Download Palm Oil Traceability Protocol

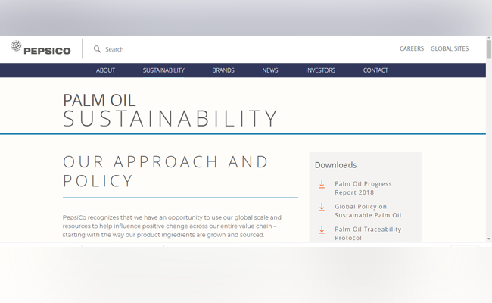click(x=368, y=233)
